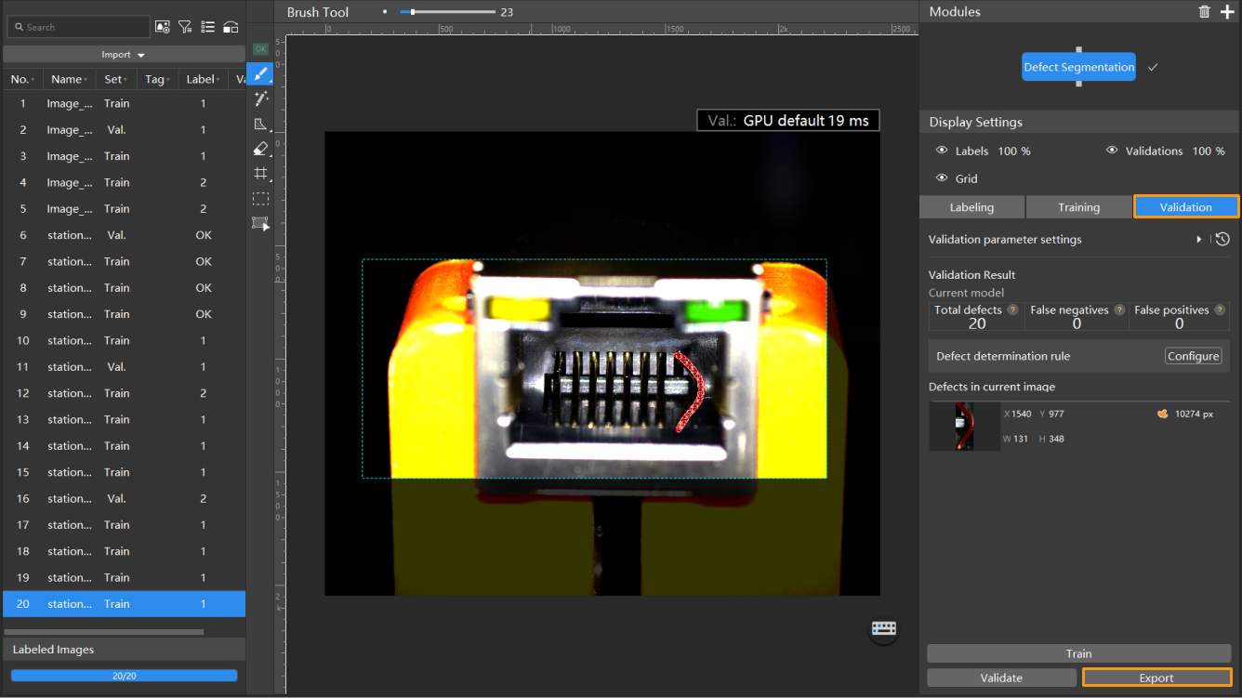The height and width of the screenshot is (698, 1242).
Task: Click the Labels 100 % opacity value
Action: pos(1013,151)
